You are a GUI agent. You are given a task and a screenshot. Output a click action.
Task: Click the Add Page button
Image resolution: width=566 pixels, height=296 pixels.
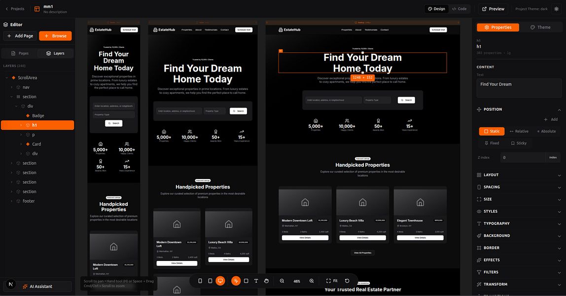(x=20, y=36)
